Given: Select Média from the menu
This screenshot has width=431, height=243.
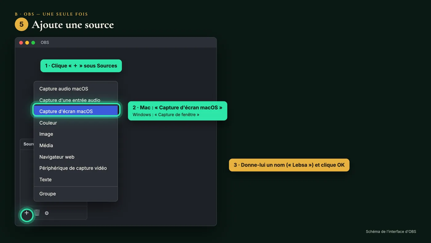Looking at the screenshot, I should (76, 146).
